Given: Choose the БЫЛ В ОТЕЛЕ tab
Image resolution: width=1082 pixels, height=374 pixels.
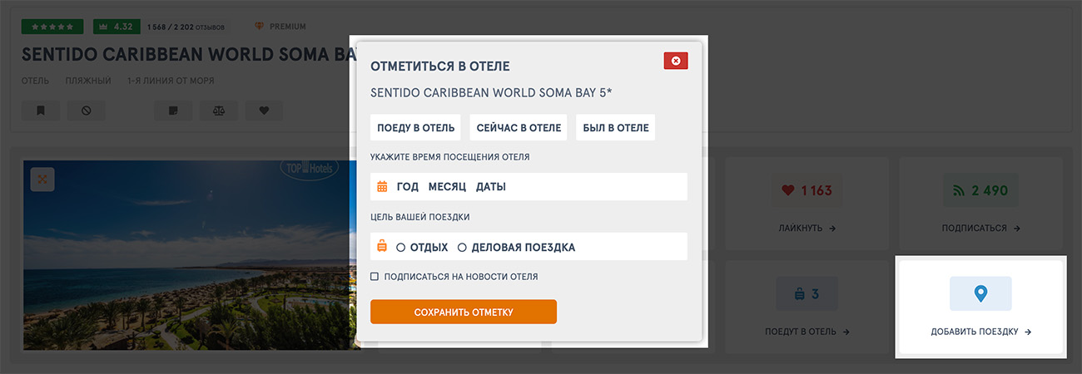Looking at the screenshot, I should click(x=615, y=127).
